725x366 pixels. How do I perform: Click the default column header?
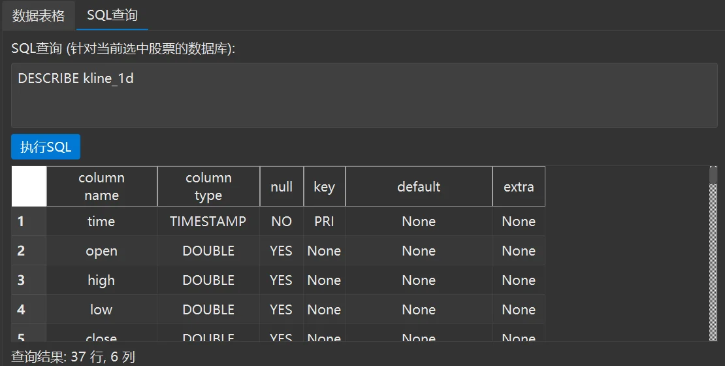pos(419,186)
